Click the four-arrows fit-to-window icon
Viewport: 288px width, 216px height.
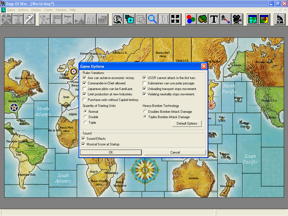point(175,19)
